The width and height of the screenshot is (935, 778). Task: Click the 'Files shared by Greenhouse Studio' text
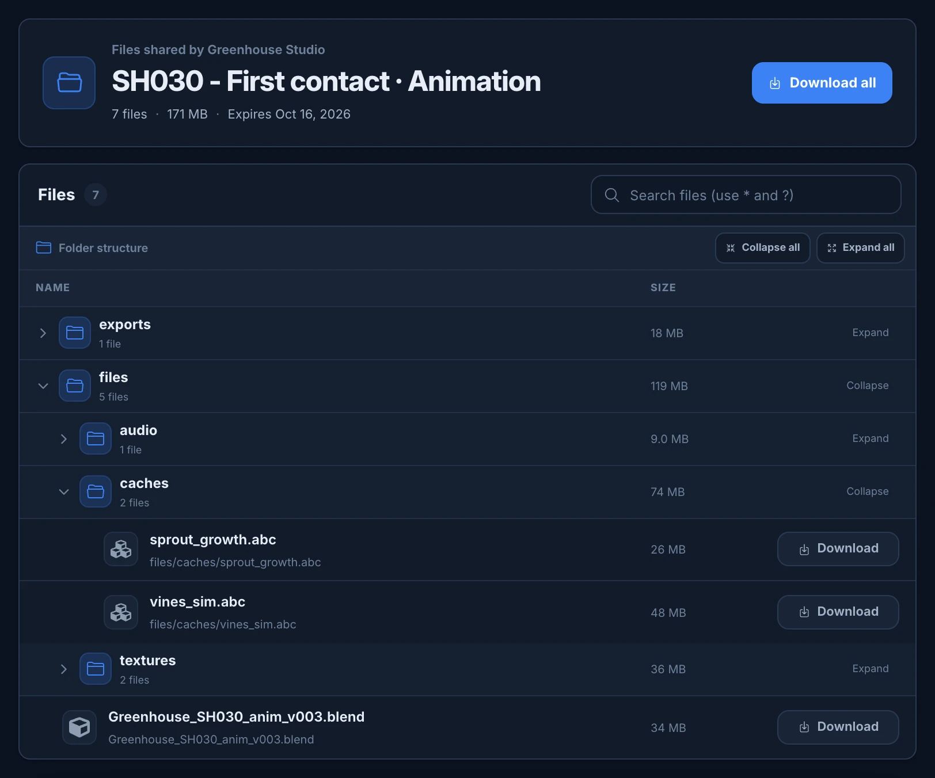(x=218, y=49)
